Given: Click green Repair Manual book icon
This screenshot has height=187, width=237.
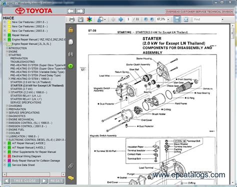Looking at the screenshot, I should click(x=9, y=35).
